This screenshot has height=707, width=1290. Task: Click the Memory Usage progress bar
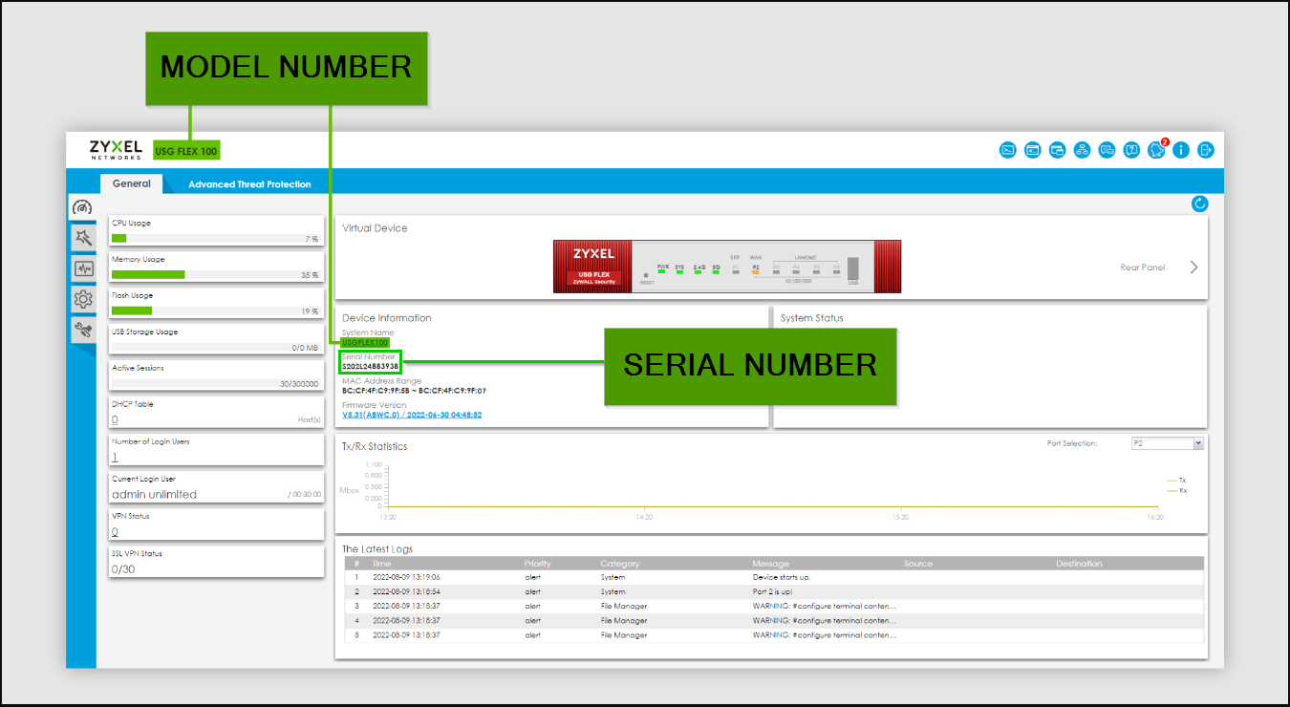pyautogui.click(x=216, y=274)
